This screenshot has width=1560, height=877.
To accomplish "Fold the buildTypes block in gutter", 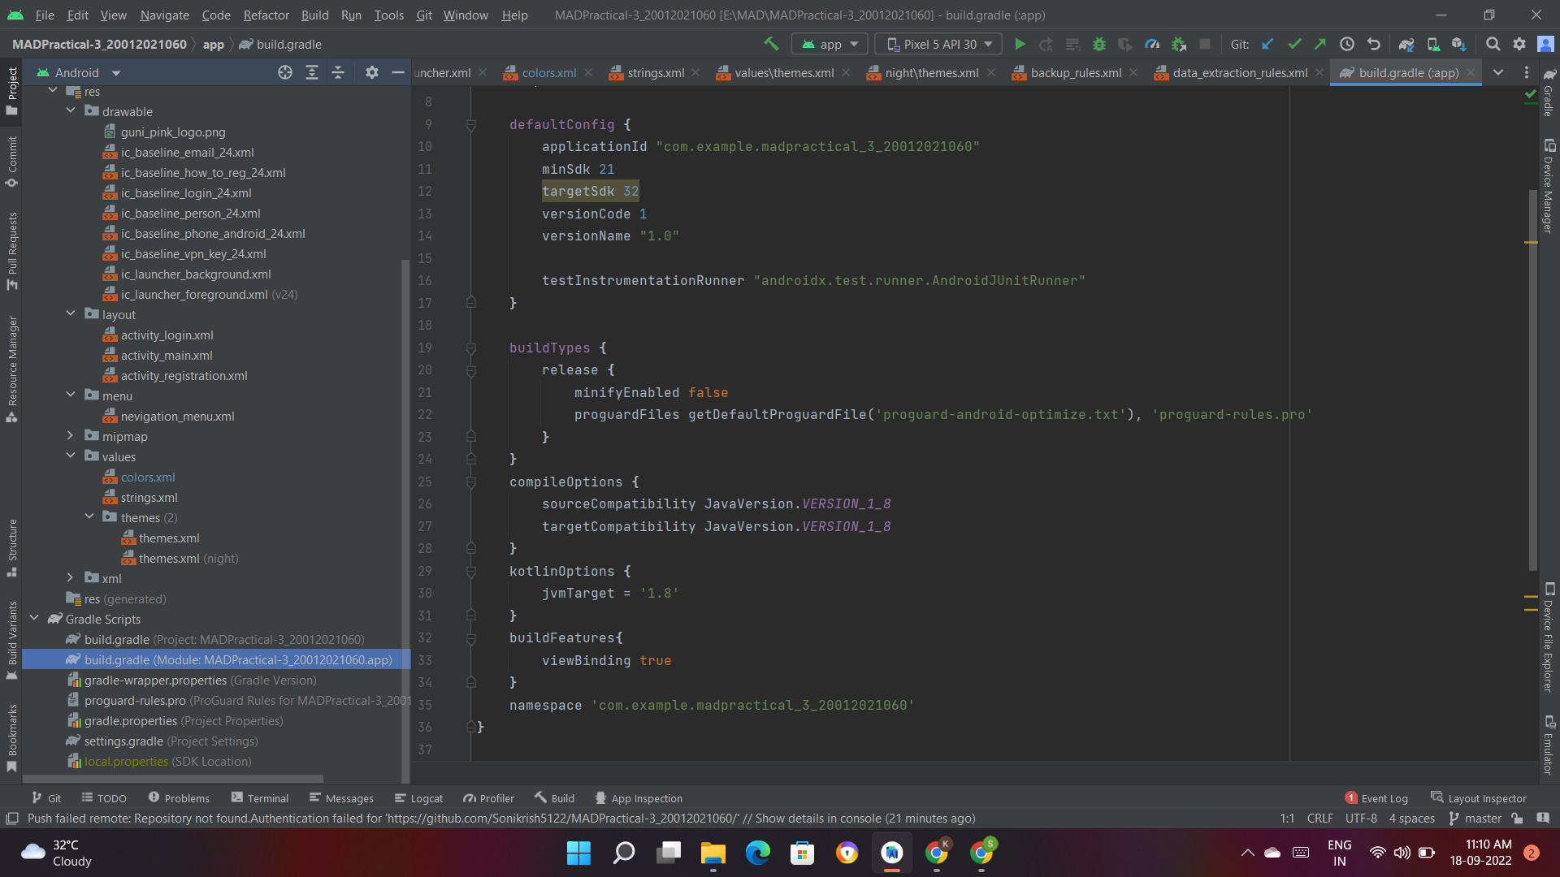I will coord(470,348).
